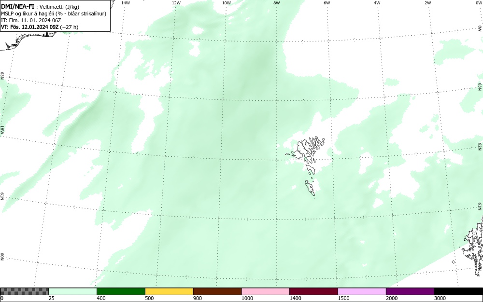Click the '0W' longitude label
The width and height of the screenshot is (483, 302).
tap(478, 3)
